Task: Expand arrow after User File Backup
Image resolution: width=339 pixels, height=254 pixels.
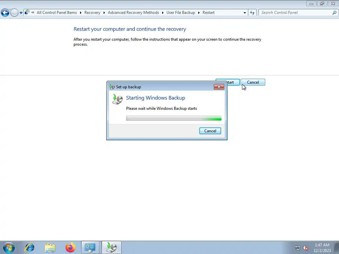Action: (199, 13)
